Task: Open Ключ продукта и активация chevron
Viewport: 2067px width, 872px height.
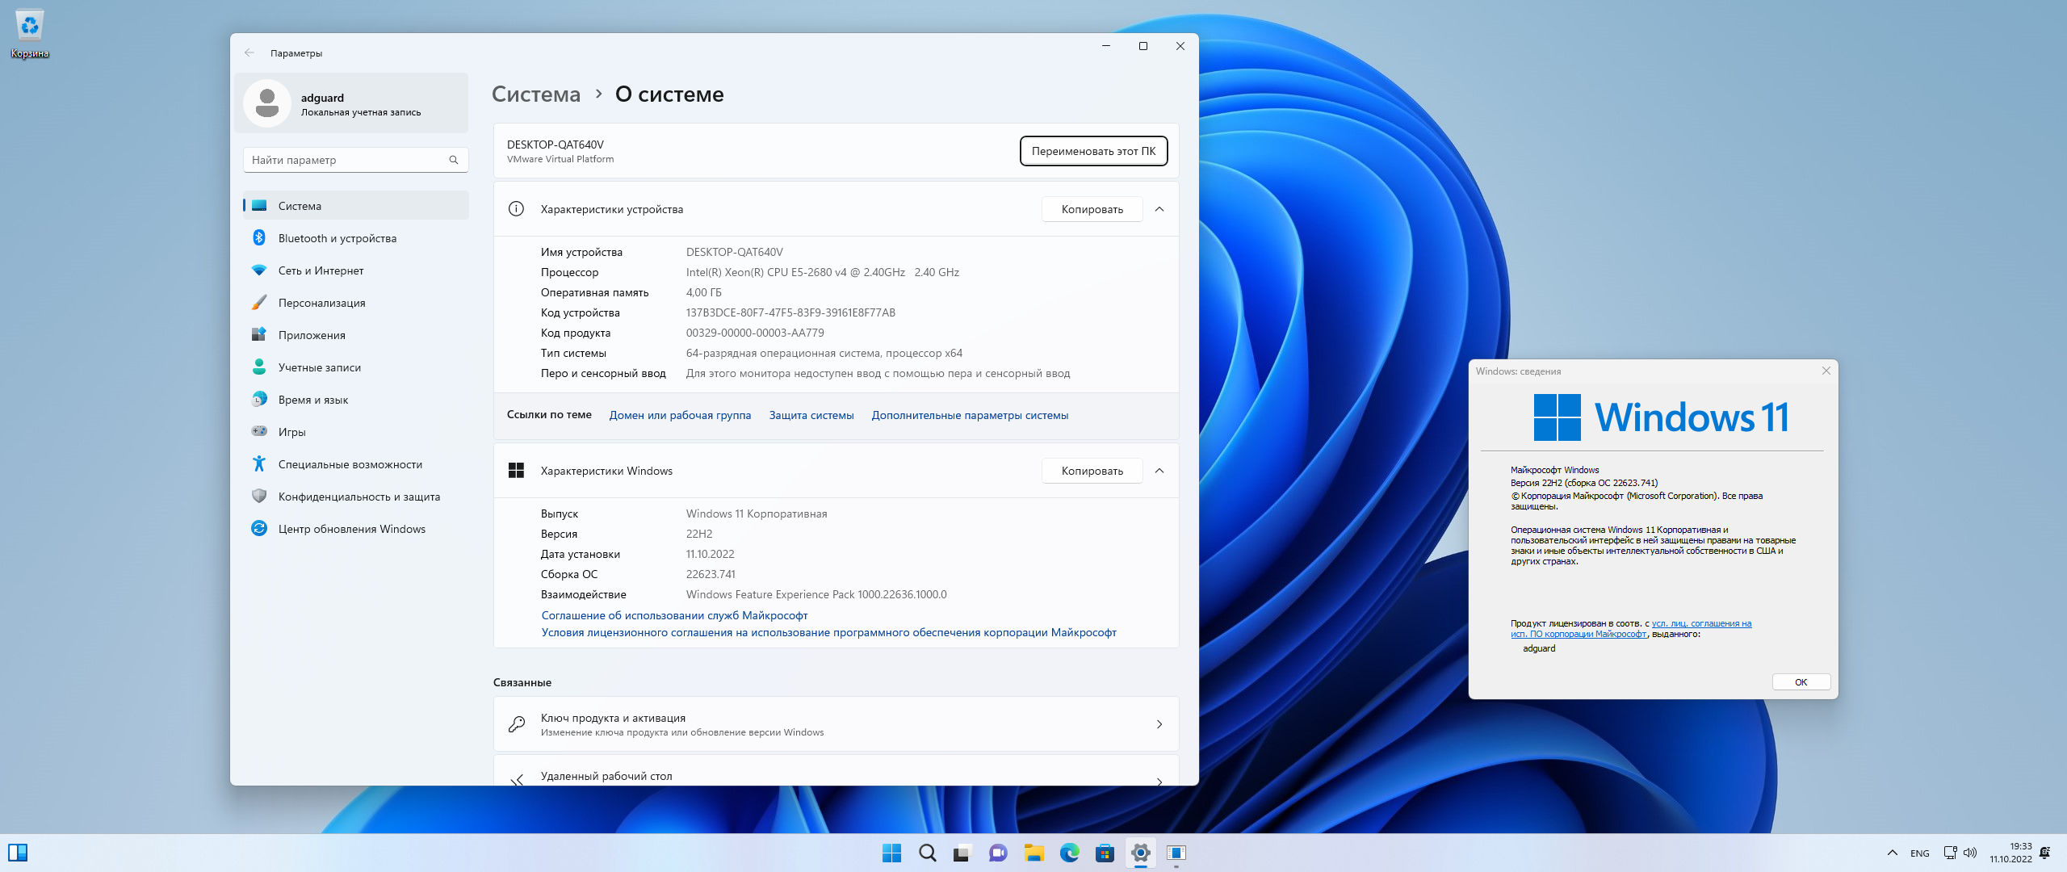Action: point(1159,724)
